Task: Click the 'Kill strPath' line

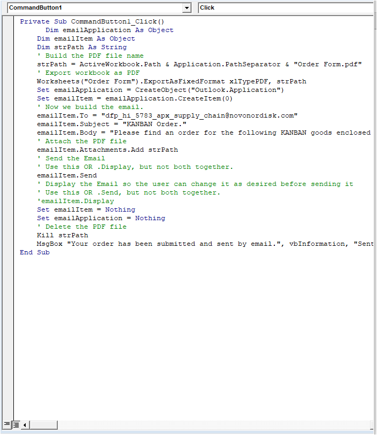Action: point(62,235)
